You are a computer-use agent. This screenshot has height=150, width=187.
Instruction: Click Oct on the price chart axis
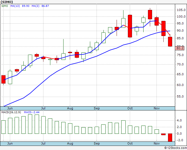[x=130, y=108]
